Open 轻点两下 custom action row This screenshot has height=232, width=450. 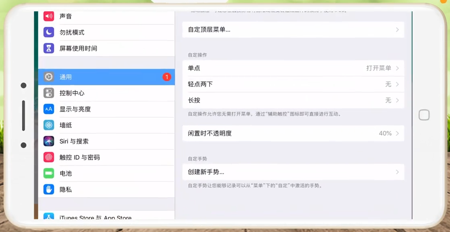coord(293,84)
